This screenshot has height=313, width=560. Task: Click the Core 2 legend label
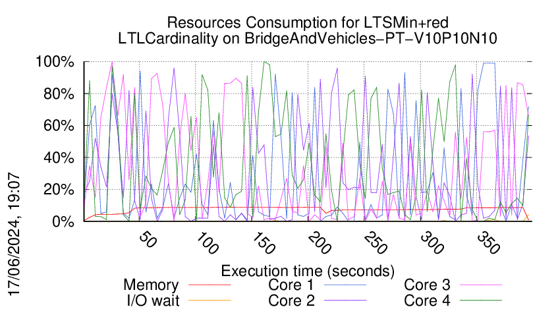[291, 300]
